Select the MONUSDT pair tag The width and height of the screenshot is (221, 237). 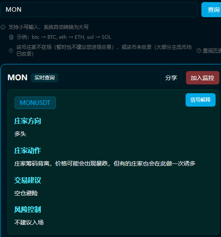35,103
